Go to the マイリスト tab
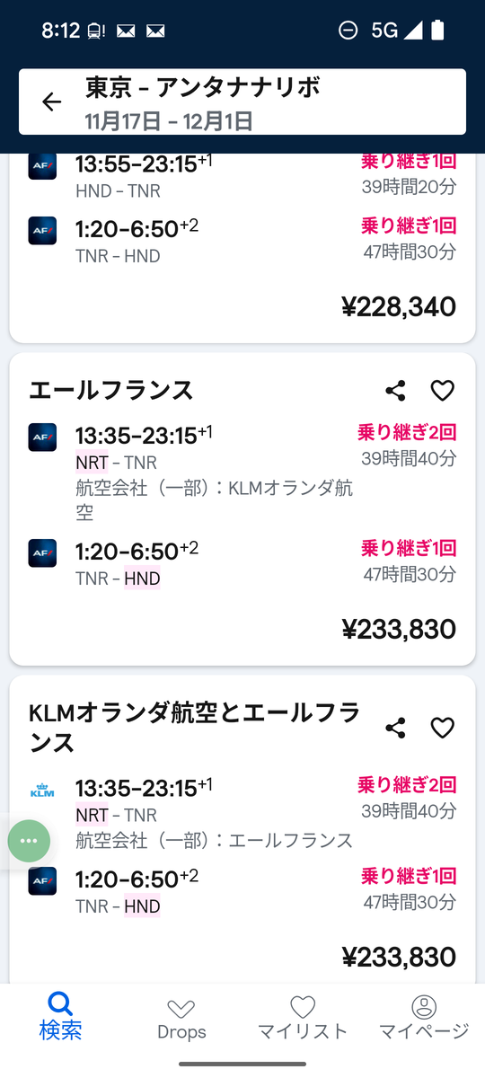Screen dimensions: 485x1078 (x=303, y=1019)
